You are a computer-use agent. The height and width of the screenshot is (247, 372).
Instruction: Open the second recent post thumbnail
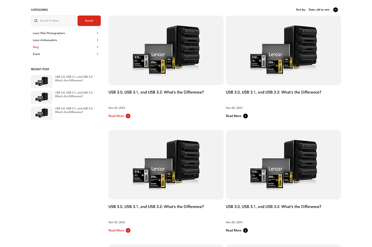tap(42, 97)
